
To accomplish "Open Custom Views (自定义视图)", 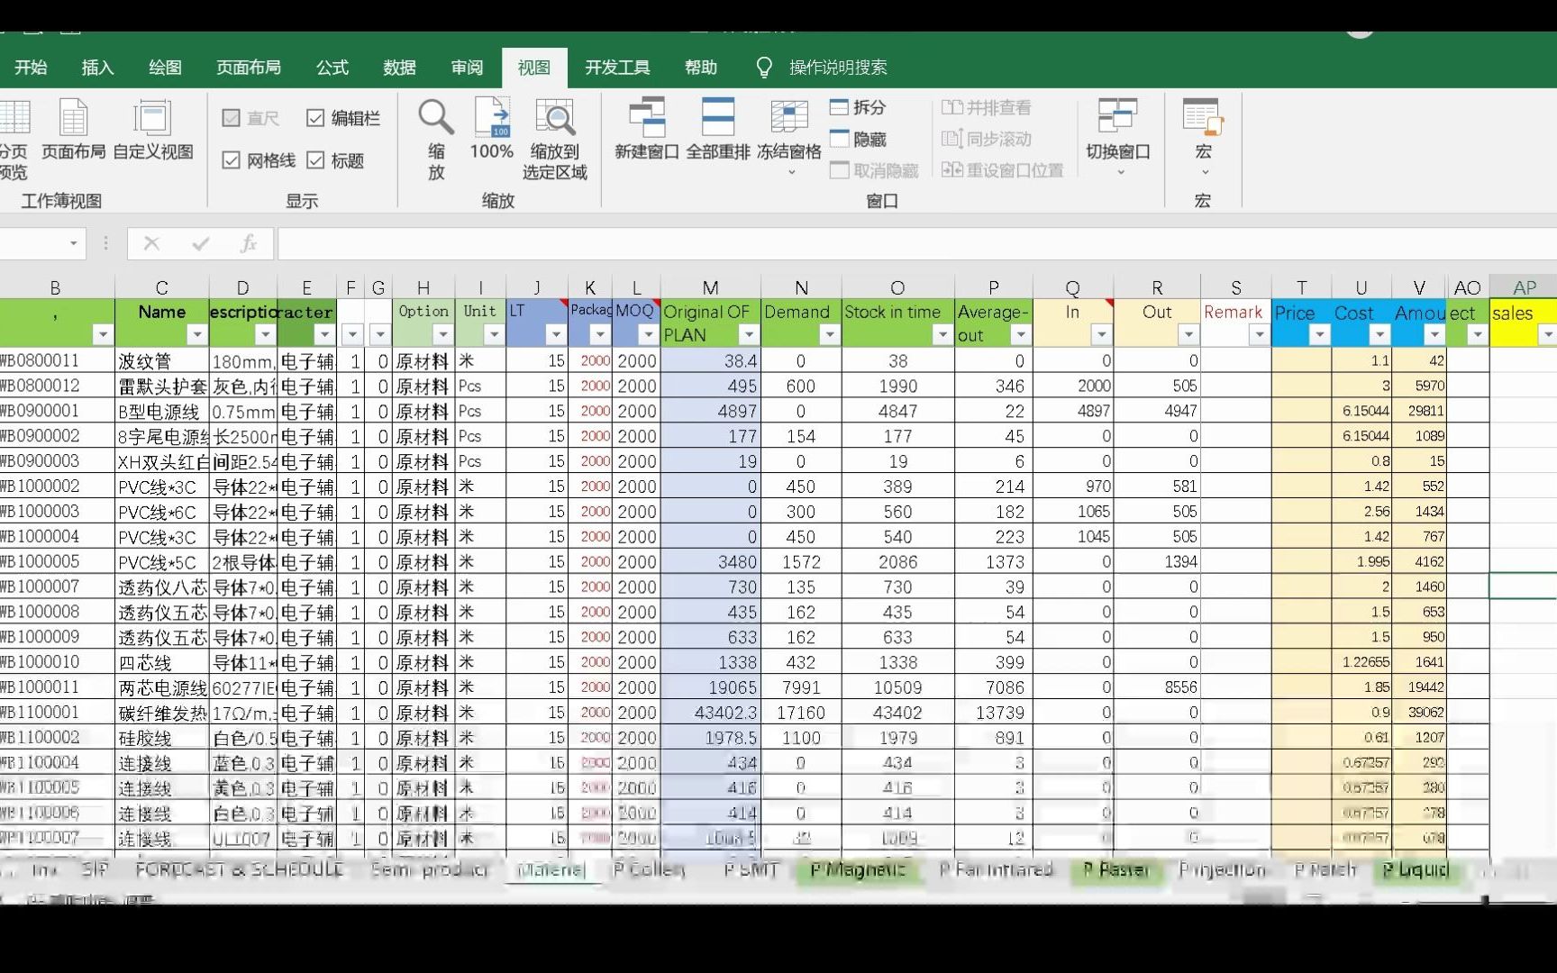I will pyautogui.click(x=152, y=129).
